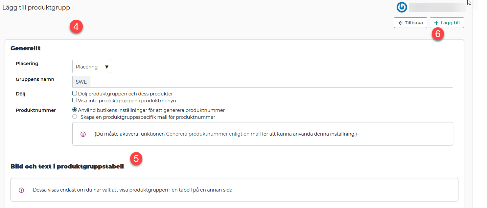487x208 pixels.
Task: Select "Använd butikens inställningar" radio option
Action: (75, 110)
